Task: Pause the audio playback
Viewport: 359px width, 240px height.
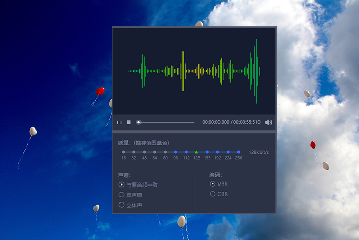Action: [119, 122]
